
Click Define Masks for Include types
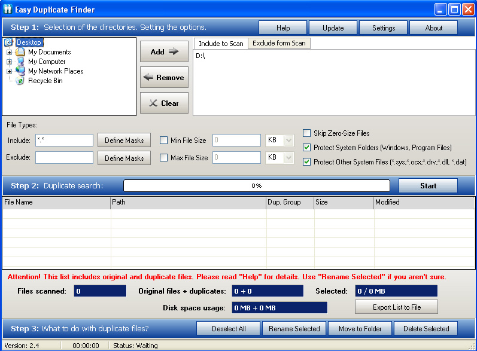coord(124,141)
